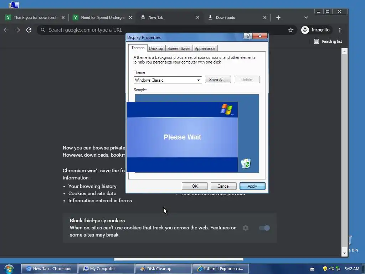The width and height of the screenshot is (365, 274).
Task: Open cookie settings gear icon
Action: coord(245,228)
